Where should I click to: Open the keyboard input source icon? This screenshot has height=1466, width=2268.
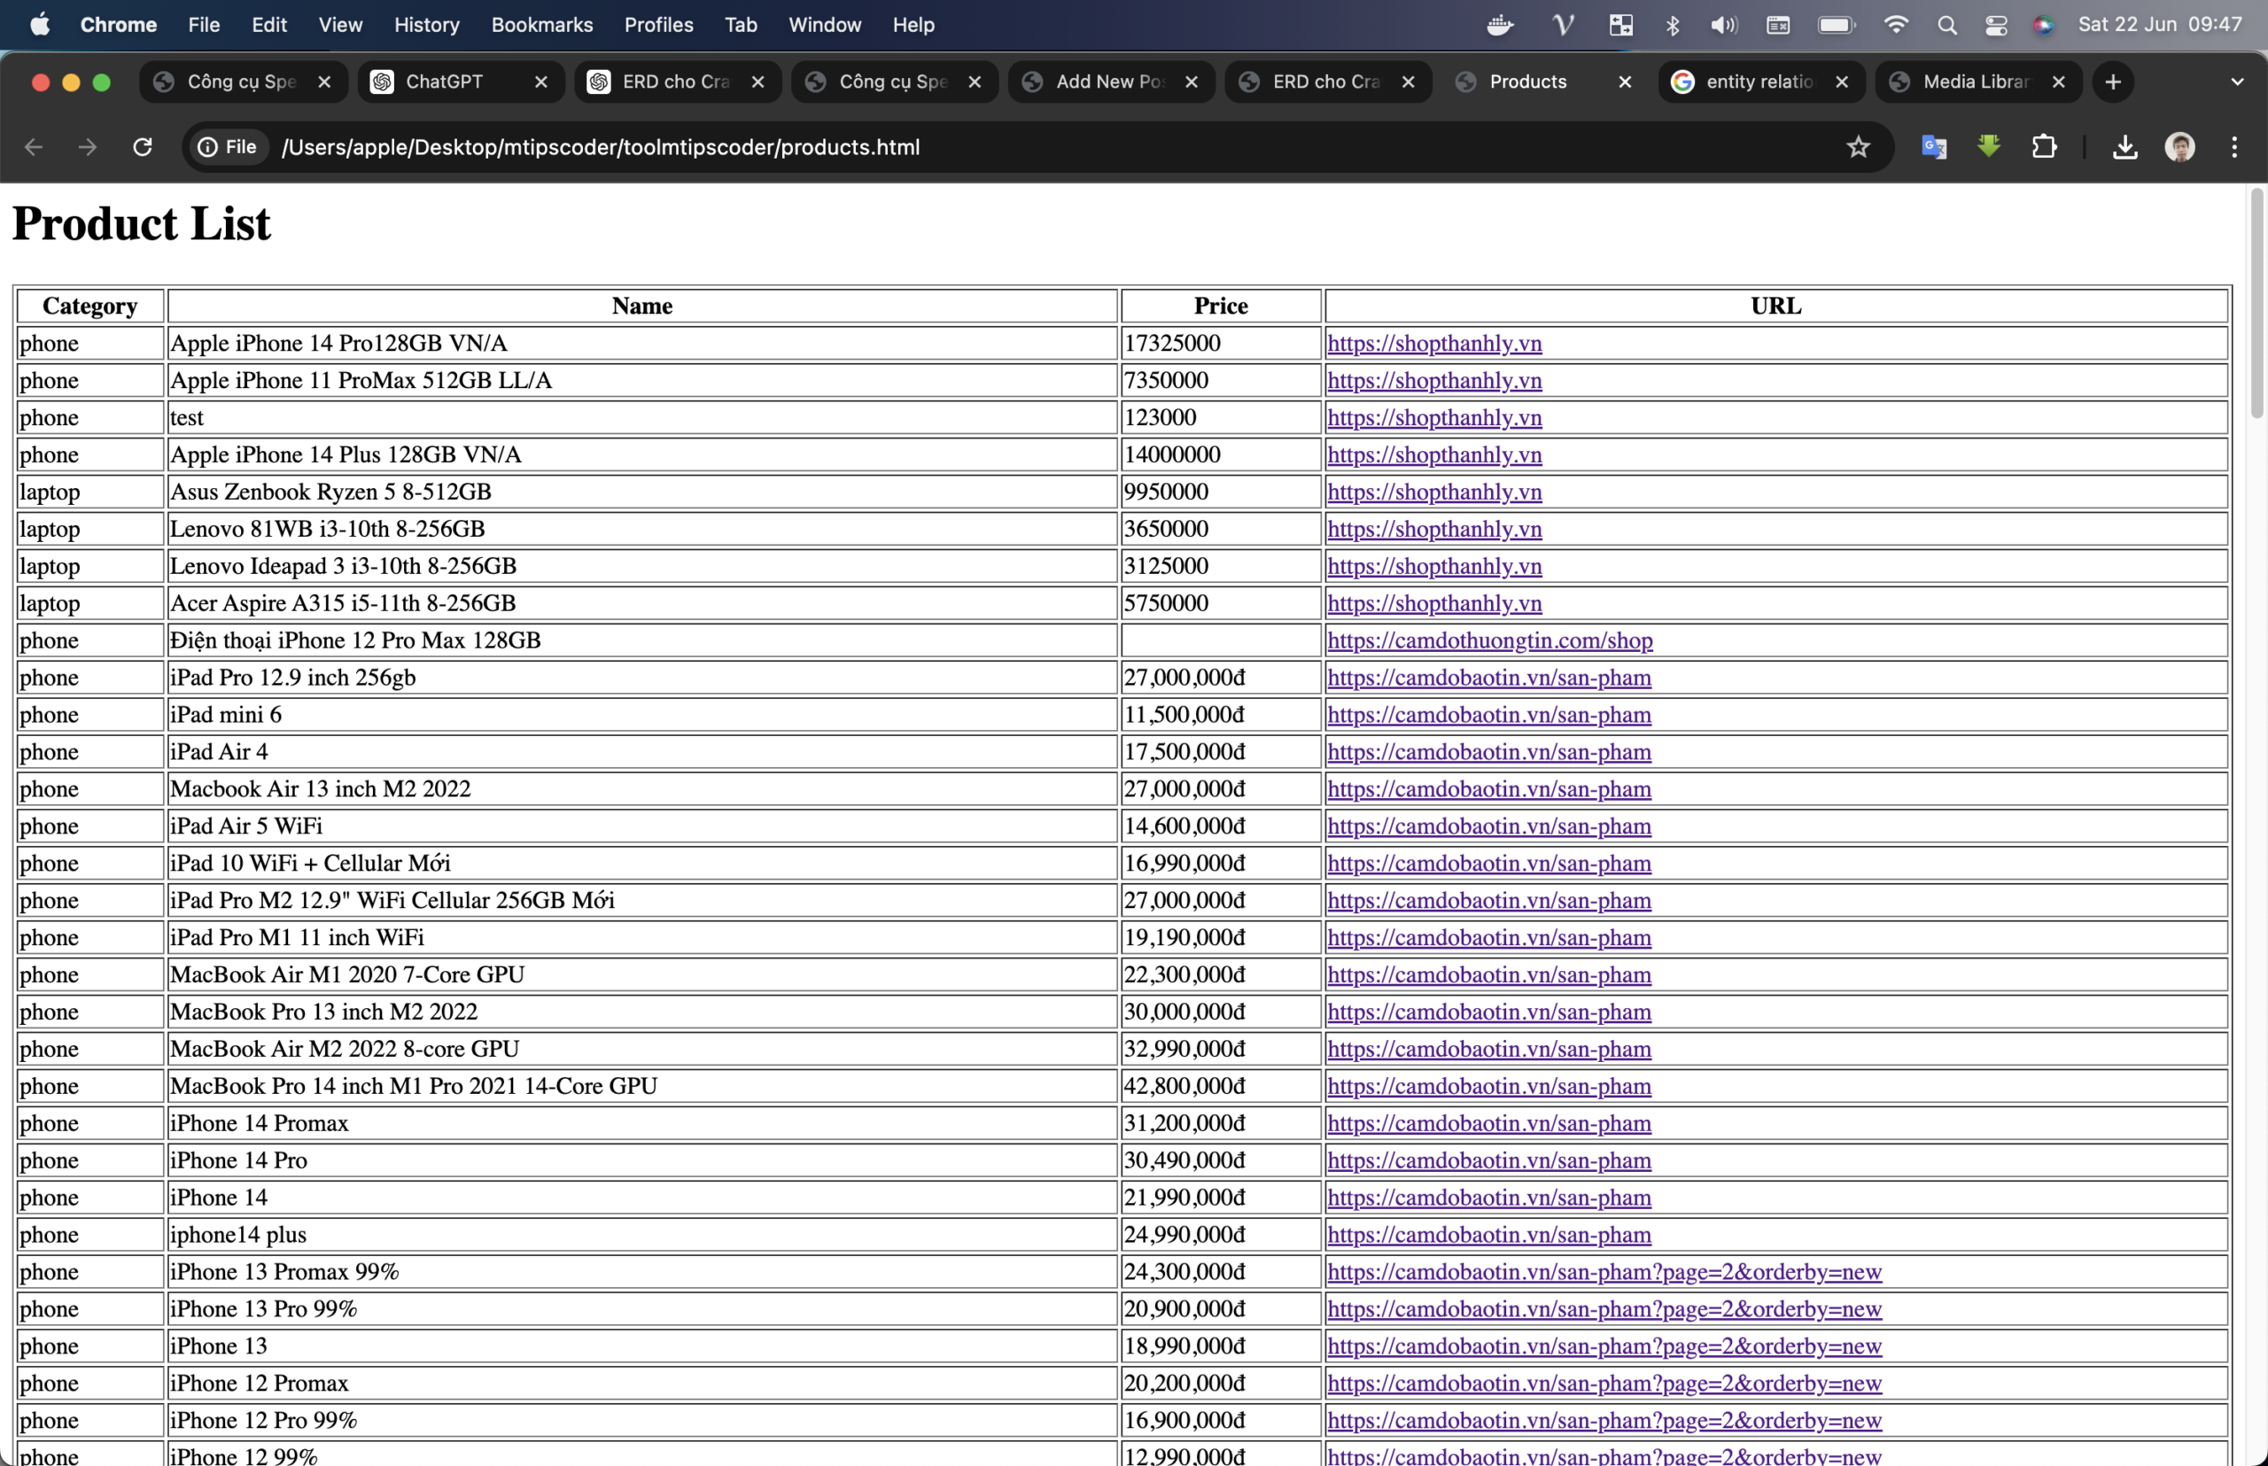coord(1778,25)
